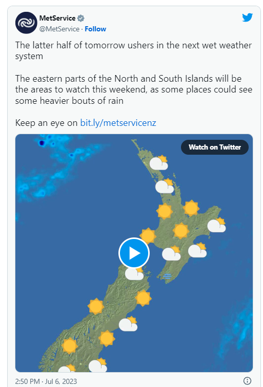This screenshot has width=263, height=387.
Task: Click the Twitter bird logo
Action: coord(247,17)
